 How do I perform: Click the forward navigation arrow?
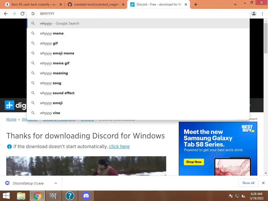[x=14, y=14]
